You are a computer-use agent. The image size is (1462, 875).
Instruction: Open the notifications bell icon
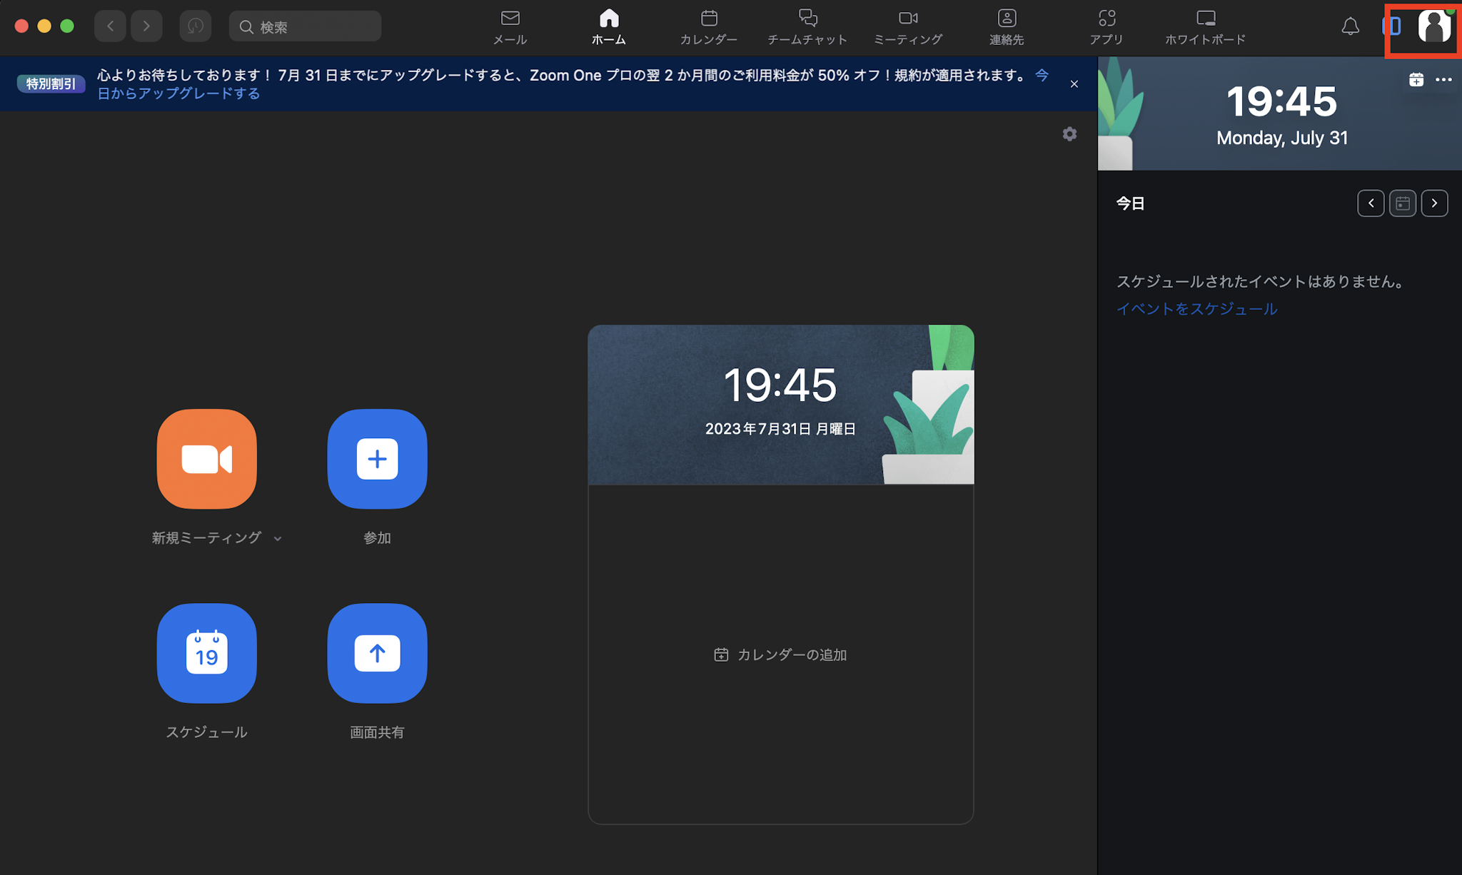1350,27
